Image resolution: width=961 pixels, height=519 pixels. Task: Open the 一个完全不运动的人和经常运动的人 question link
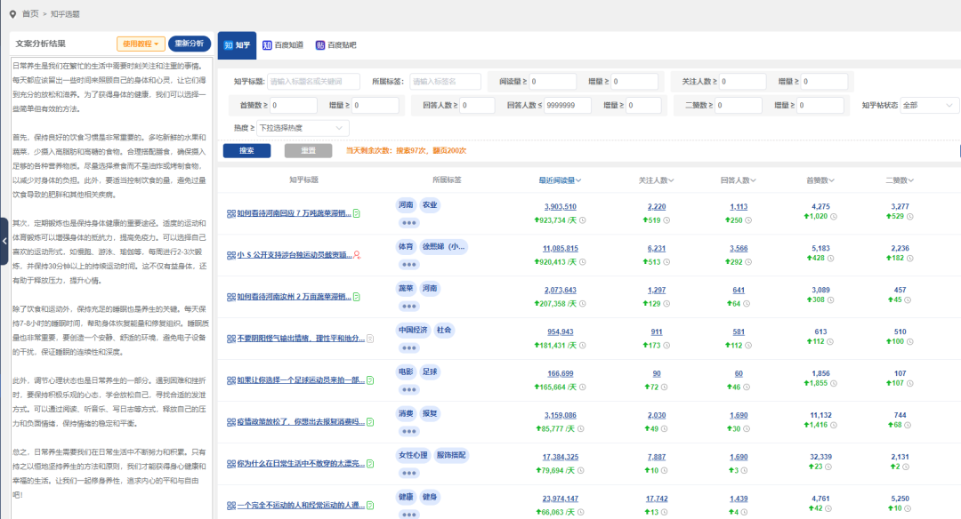click(301, 505)
